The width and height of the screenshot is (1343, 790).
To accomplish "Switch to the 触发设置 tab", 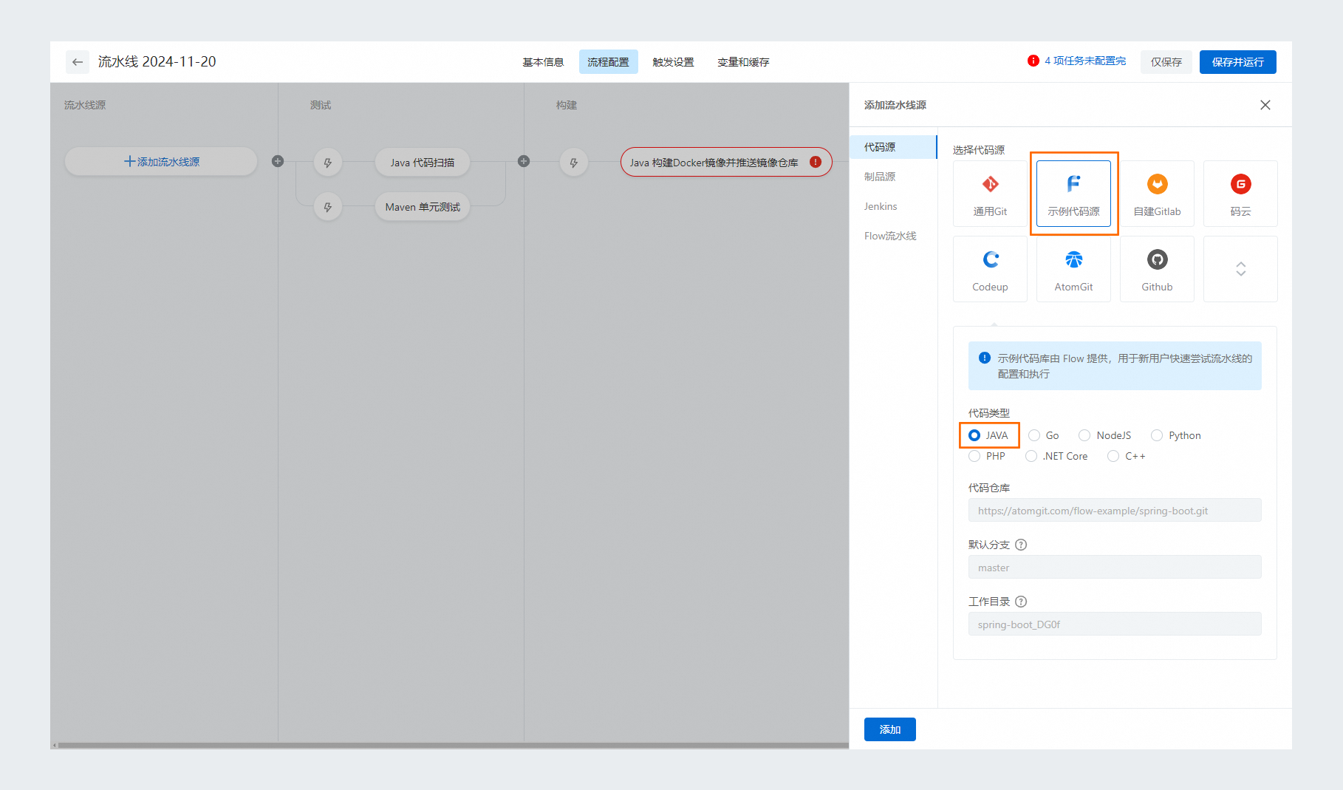I will click(x=673, y=62).
